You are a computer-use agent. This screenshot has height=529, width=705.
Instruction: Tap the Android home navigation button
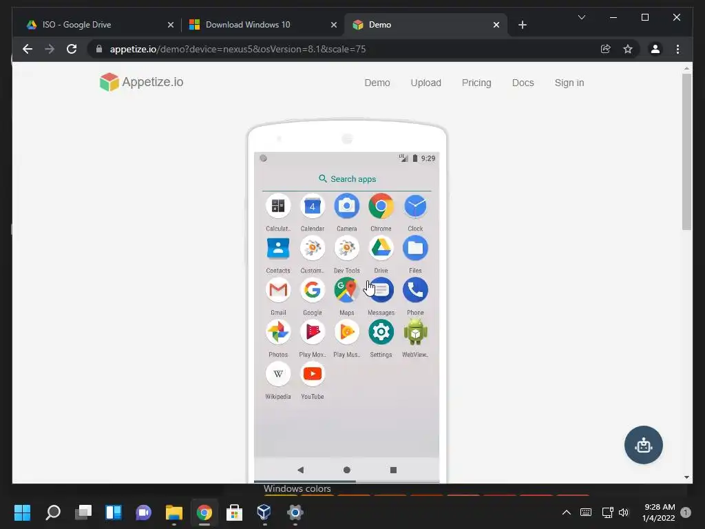click(x=347, y=470)
